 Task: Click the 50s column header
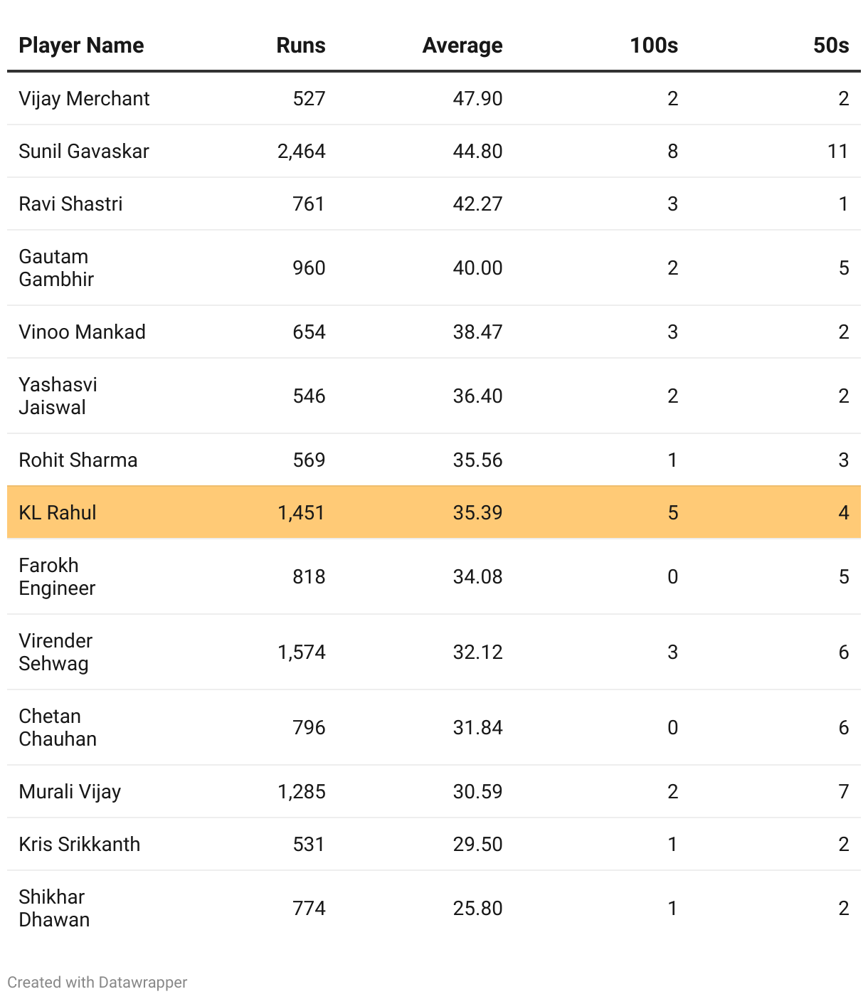pyautogui.click(x=831, y=46)
